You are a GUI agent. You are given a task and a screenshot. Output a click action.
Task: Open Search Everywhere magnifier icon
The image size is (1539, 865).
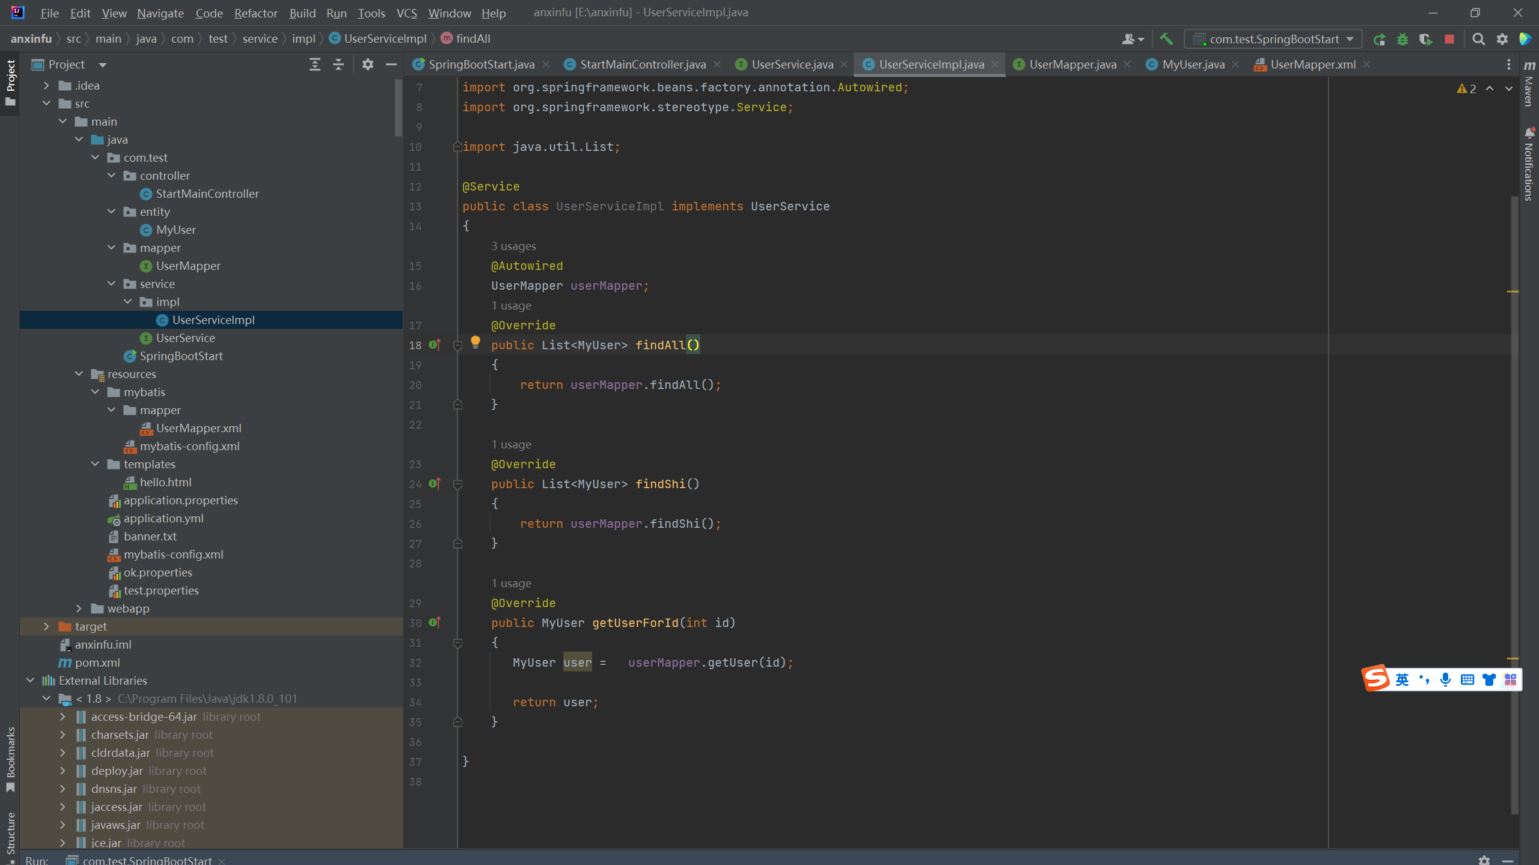pyautogui.click(x=1478, y=39)
